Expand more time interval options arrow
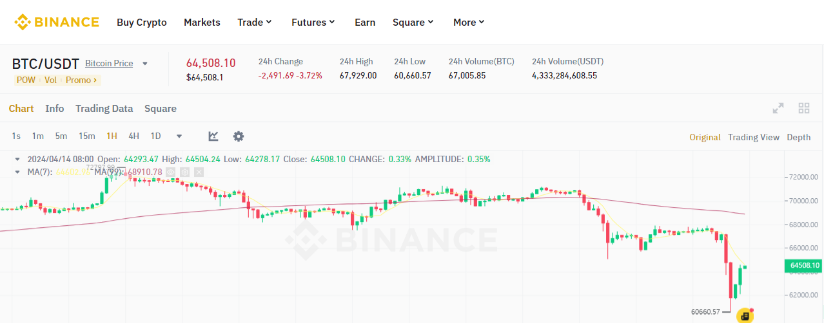Viewport: 824px width, 323px height. (179, 136)
